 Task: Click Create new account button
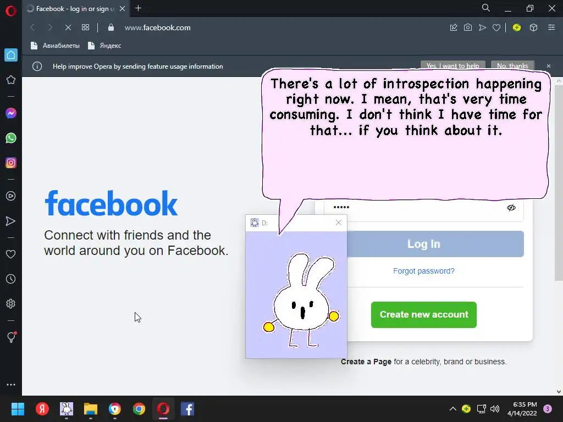coord(424,315)
